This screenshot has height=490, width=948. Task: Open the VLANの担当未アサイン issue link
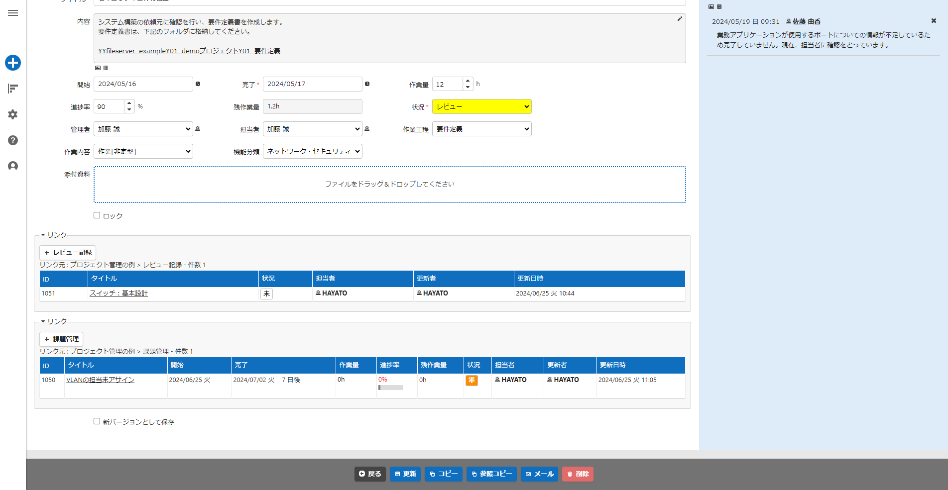tap(100, 380)
